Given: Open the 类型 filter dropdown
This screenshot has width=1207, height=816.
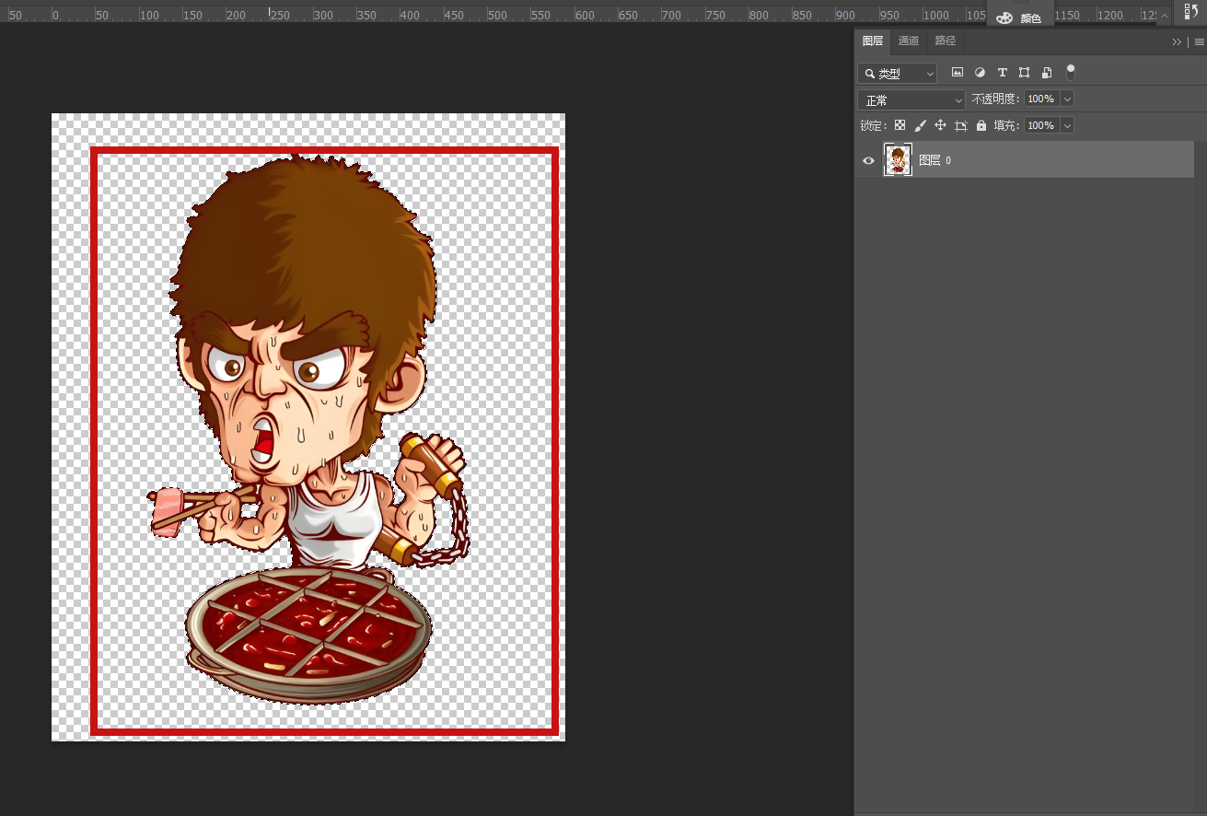Looking at the screenshot, I should (x=898, y=73).
